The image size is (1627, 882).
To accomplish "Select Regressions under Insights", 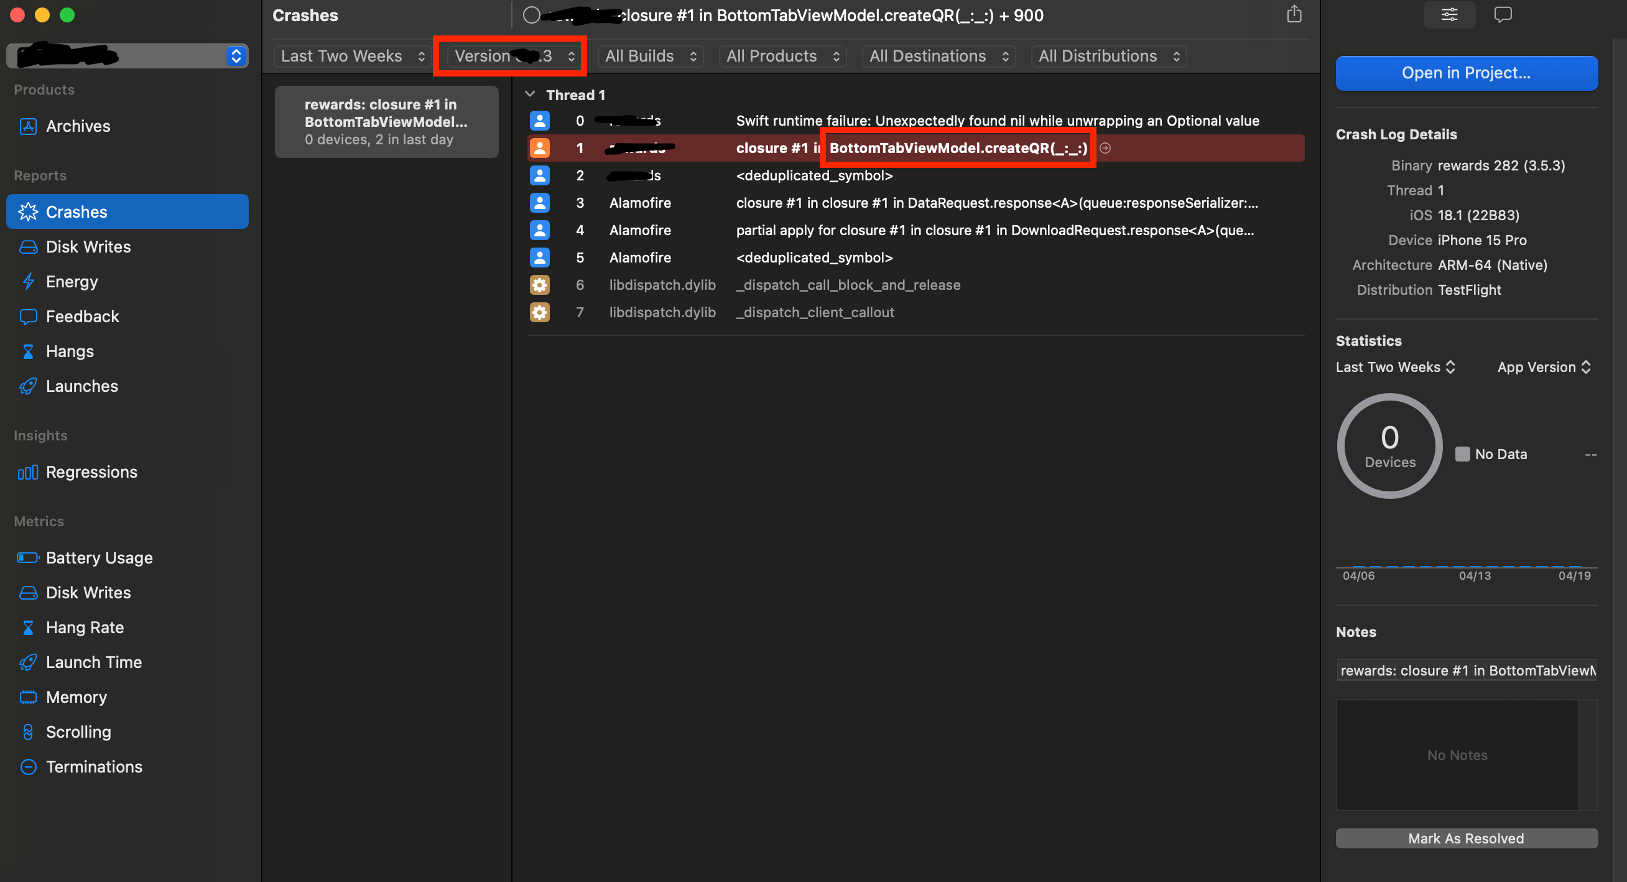I will 91,471.
